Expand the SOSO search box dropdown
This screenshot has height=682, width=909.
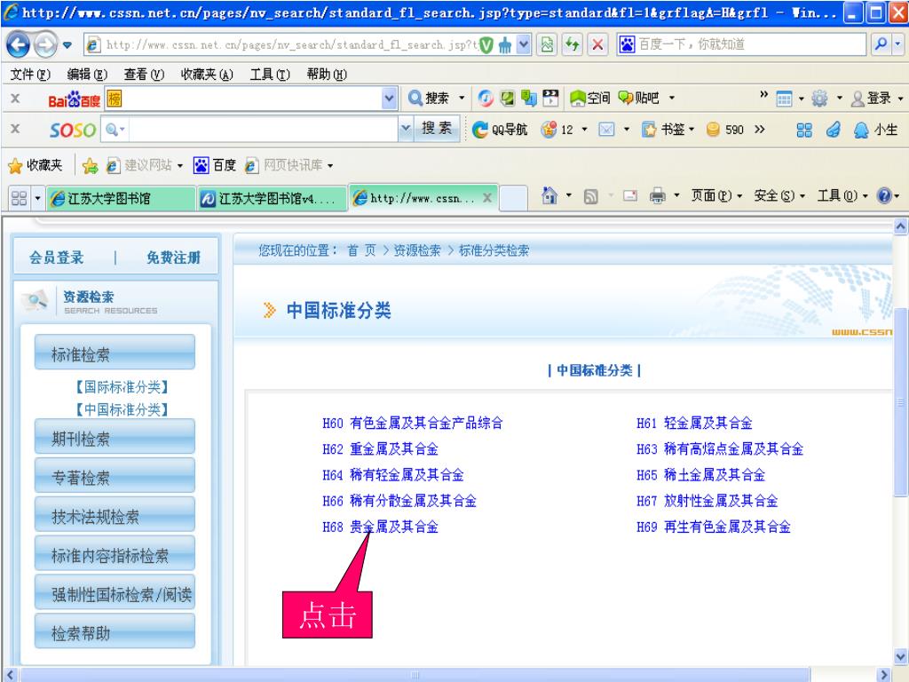(x=406, y=129)
